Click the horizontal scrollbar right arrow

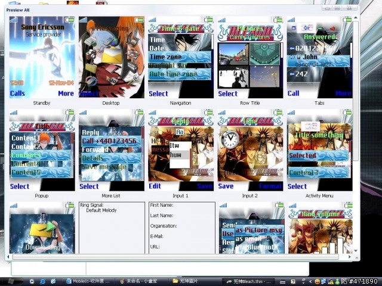click(x=350, y=257)
